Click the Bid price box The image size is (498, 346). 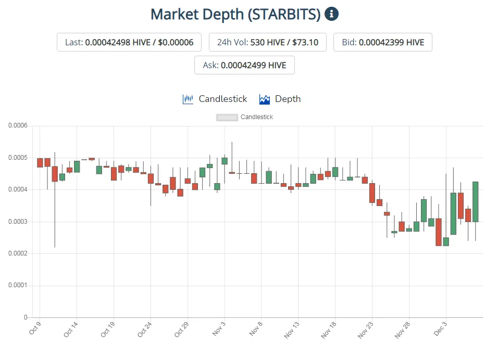[x=383, y=42]
